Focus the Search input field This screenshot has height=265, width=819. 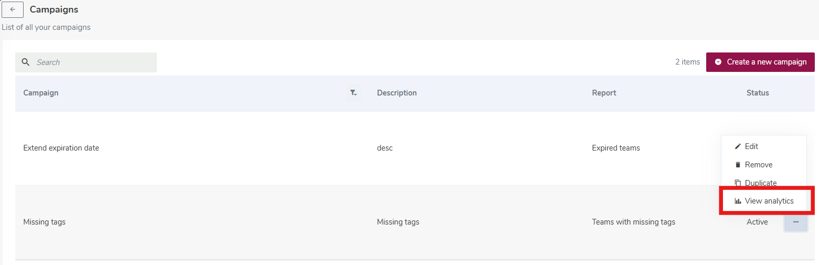point(86,62)
